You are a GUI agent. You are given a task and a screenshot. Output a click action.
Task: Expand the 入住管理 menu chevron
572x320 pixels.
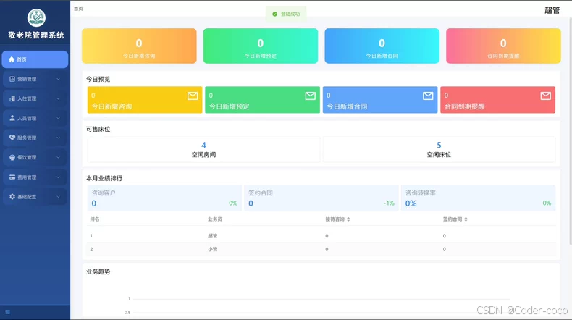coord(58,98)
